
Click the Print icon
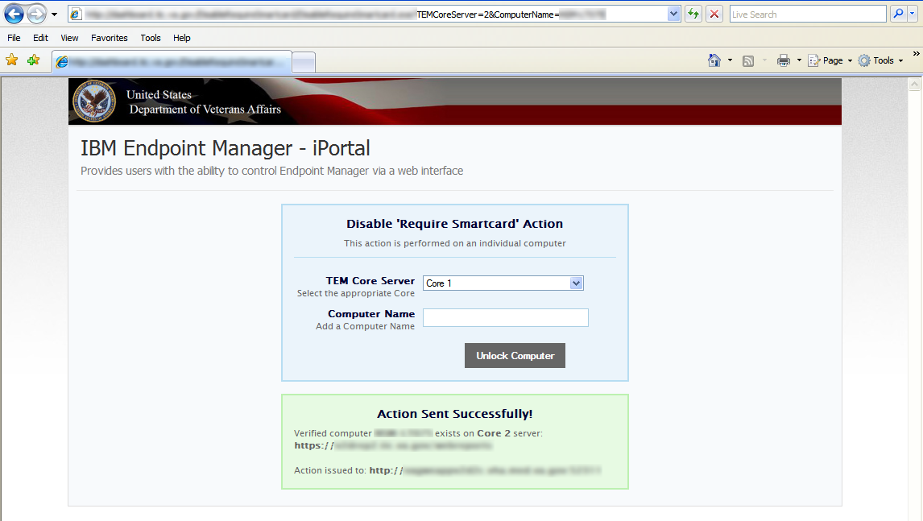784,60
